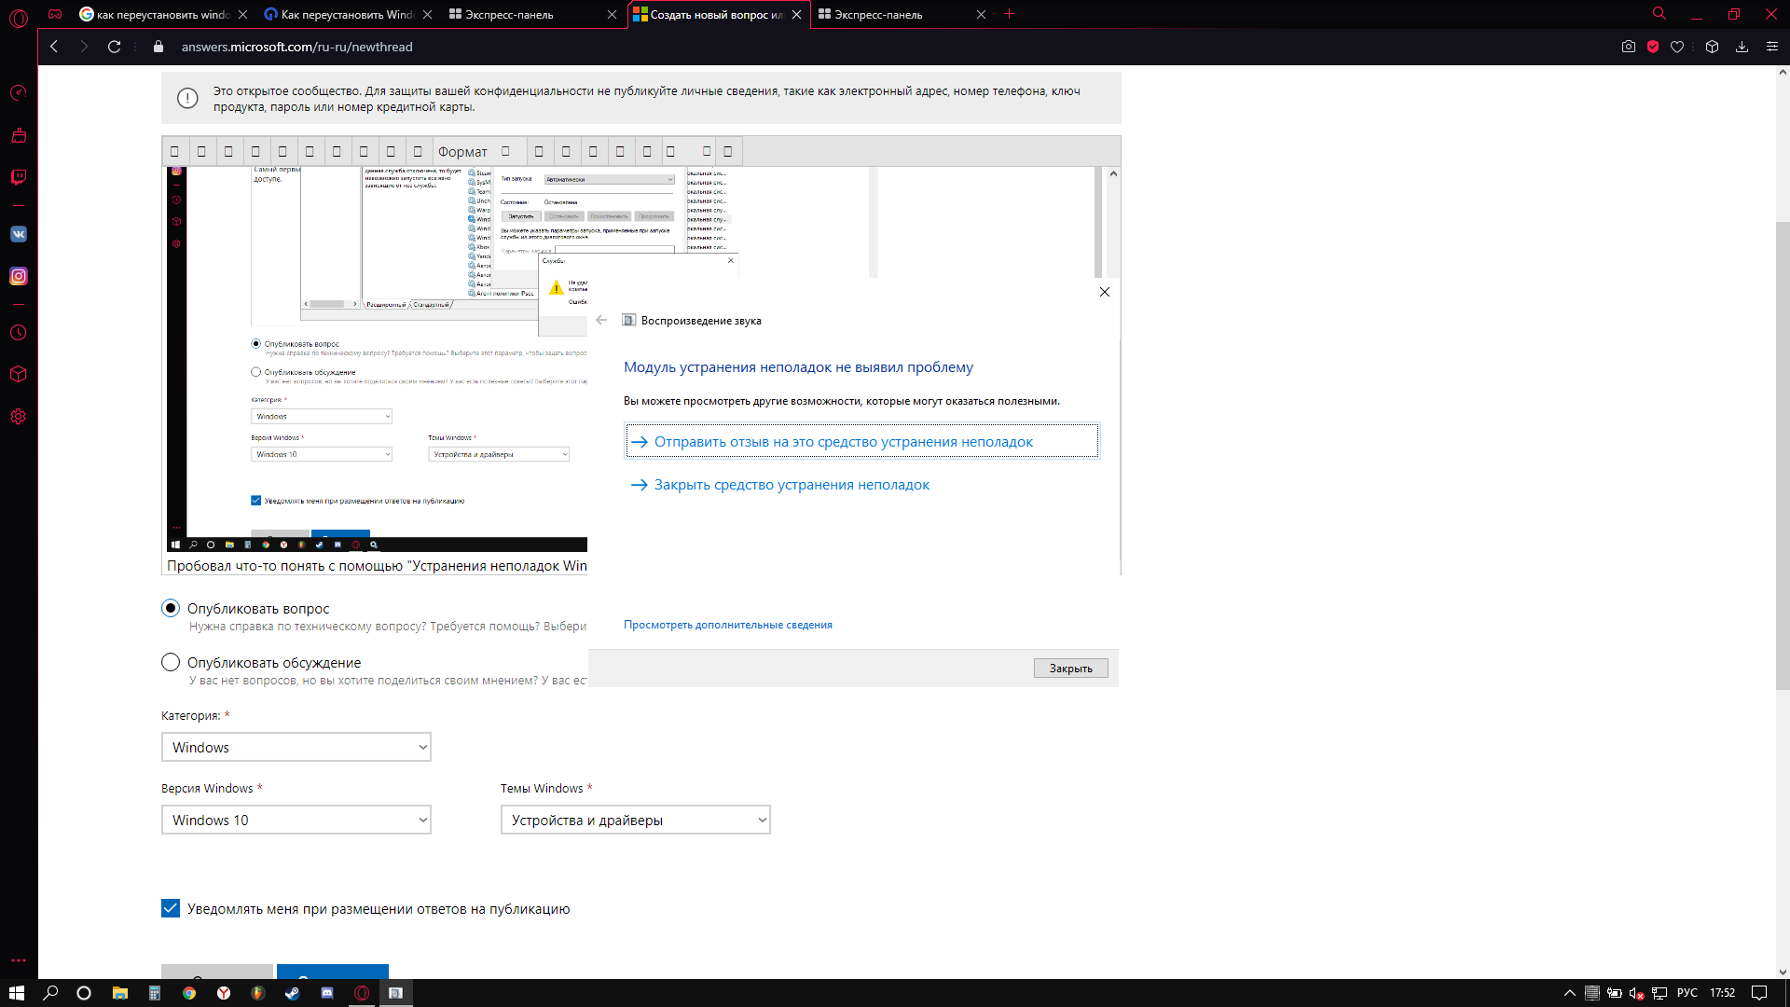This screenshot has height=1007, width=1790.
Task: Open Opera sidebar settings gear
Action: pyautogui.click(x=19, y=417)
